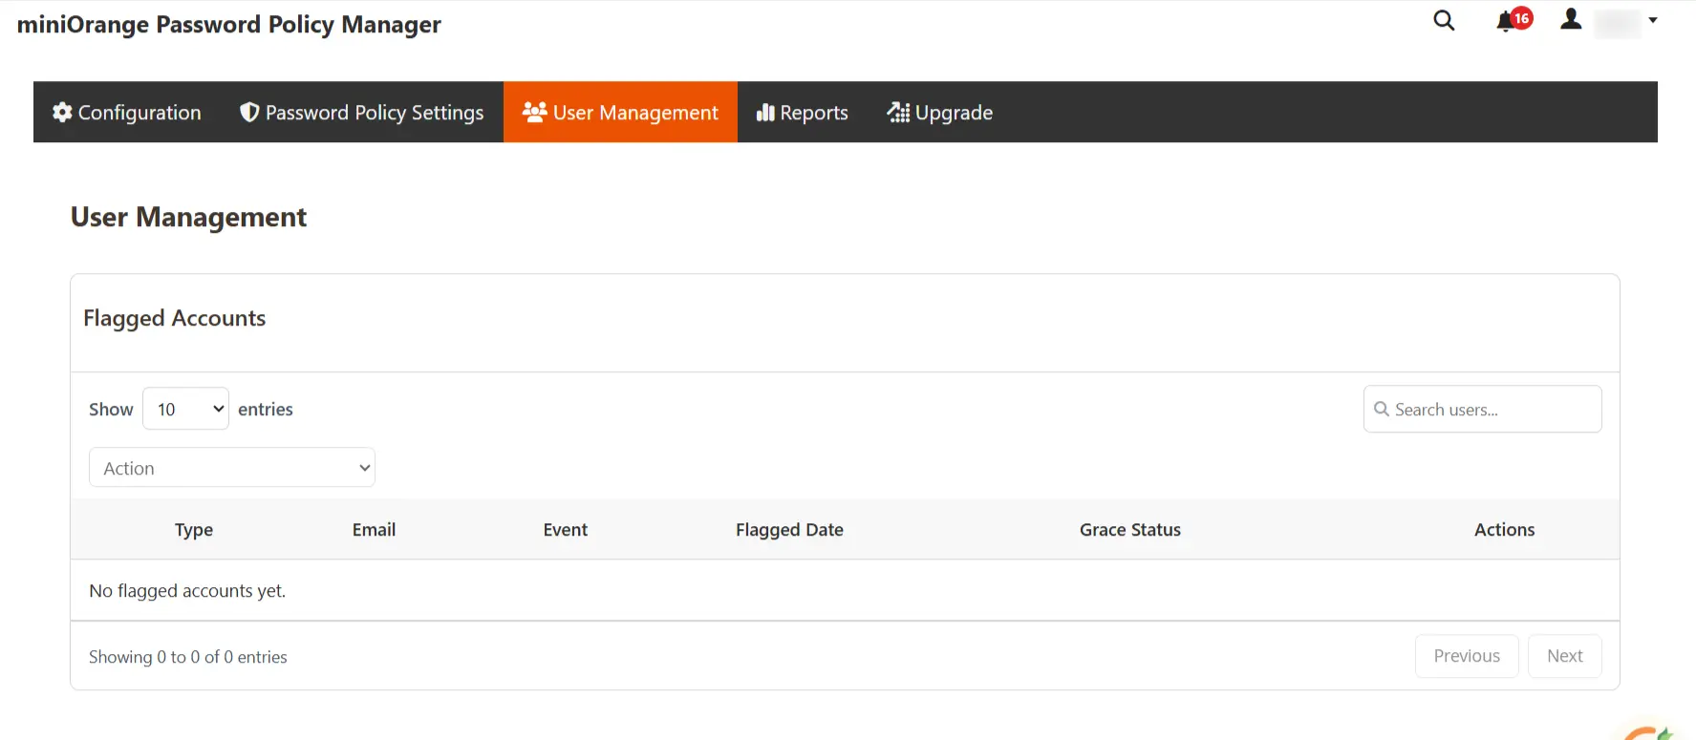
Task: Focus the Search users field
Action: (x=1482, y=409)
